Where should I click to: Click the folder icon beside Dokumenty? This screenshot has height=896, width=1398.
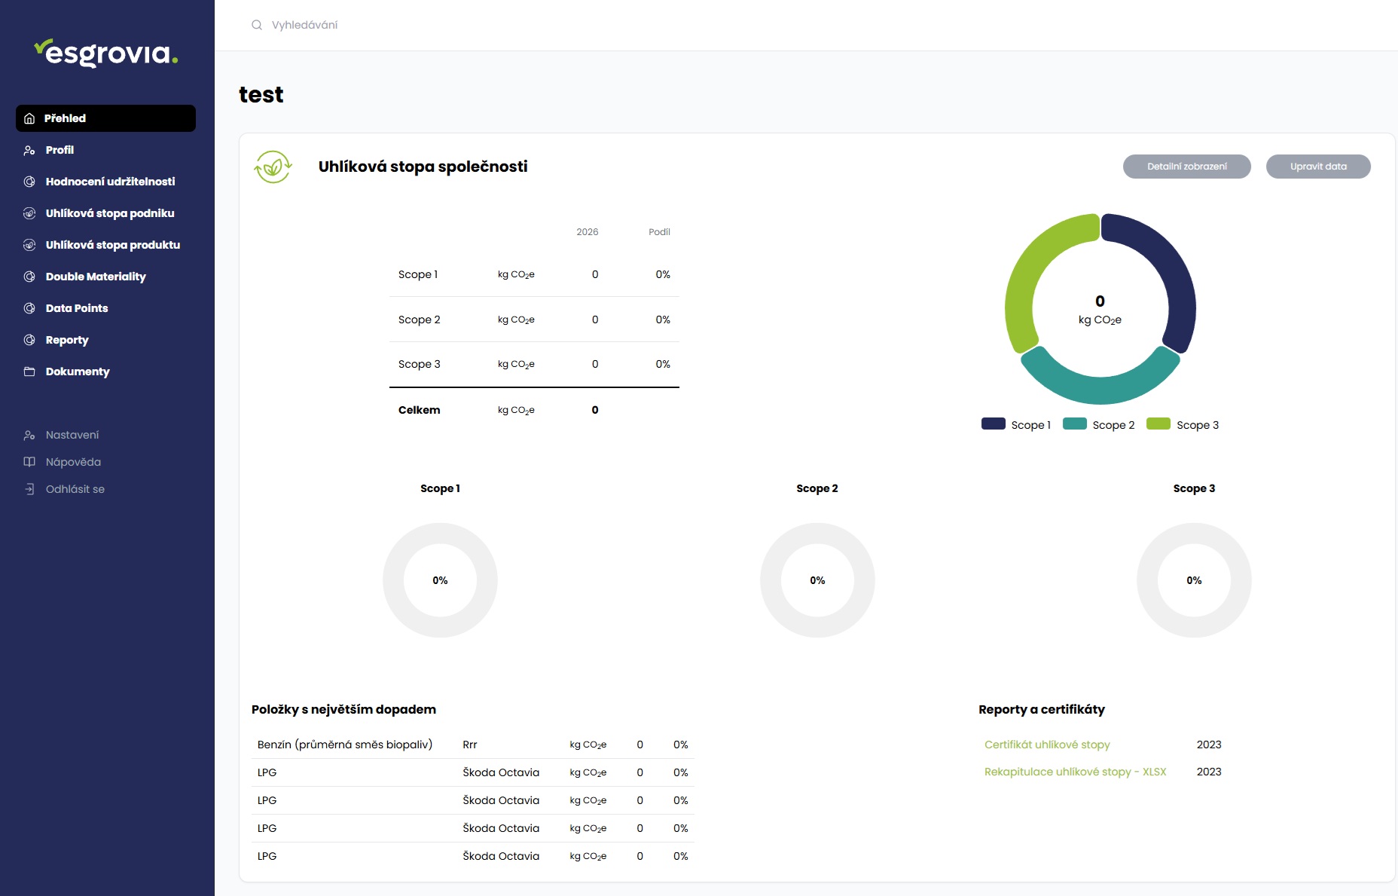pyautogui.click(x=29, y=372)
